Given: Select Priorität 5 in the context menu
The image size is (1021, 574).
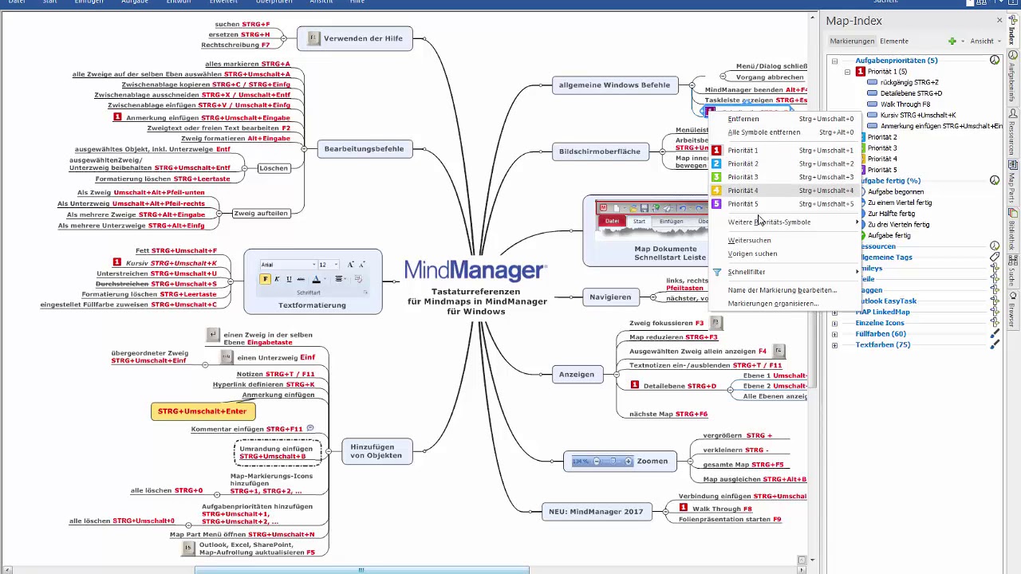Looking at the screenshot, I should click(785, 204).
